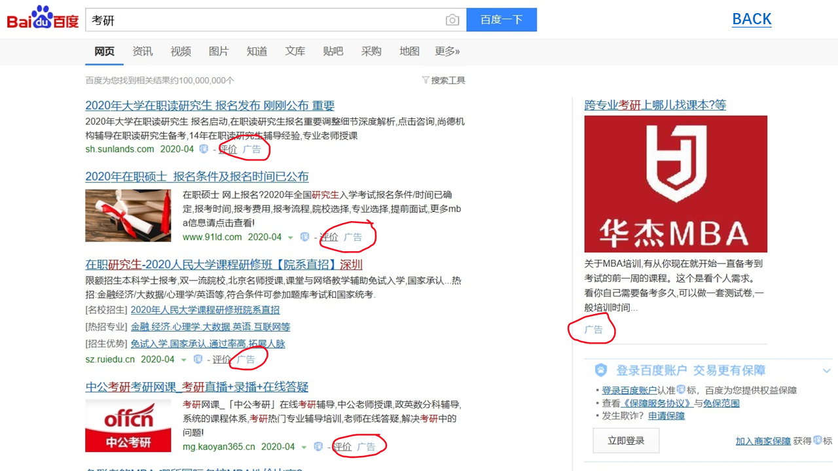Viewport: 838px width, 471px height.
Task: Click the 华杰MBA ad image
Action: pyautogui.click(x=676, y=184)
